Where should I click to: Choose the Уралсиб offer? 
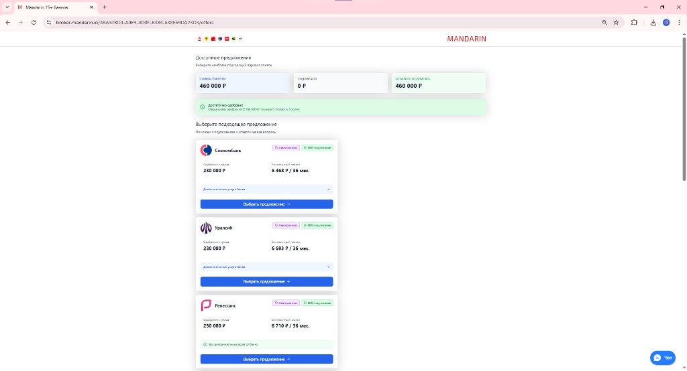[266, 282]
